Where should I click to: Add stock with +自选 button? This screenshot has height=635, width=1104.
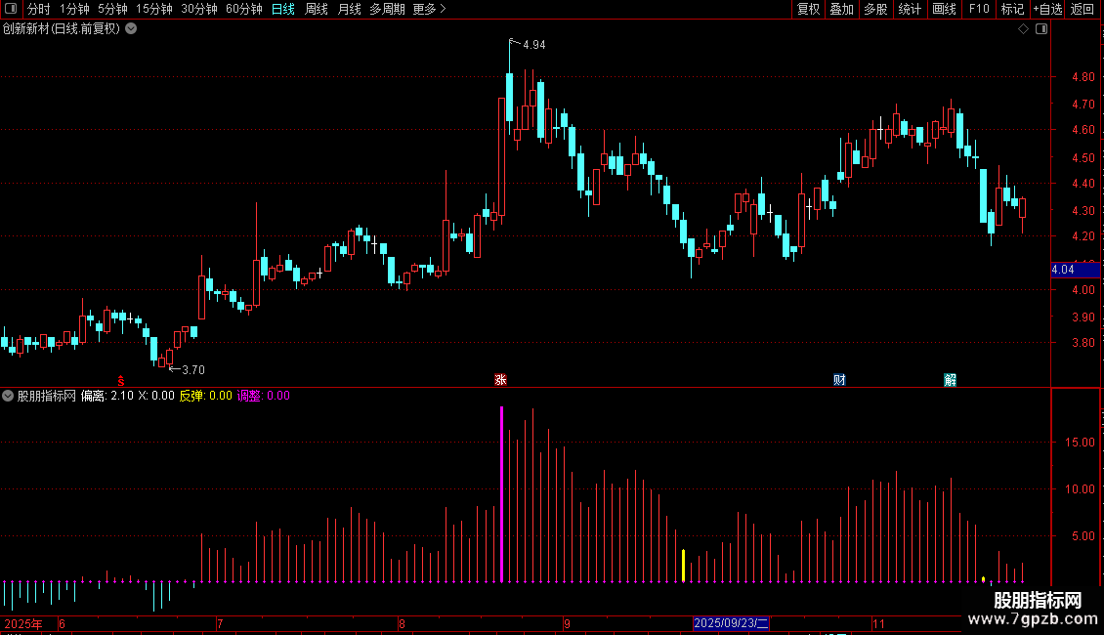tap(1047, 9)
